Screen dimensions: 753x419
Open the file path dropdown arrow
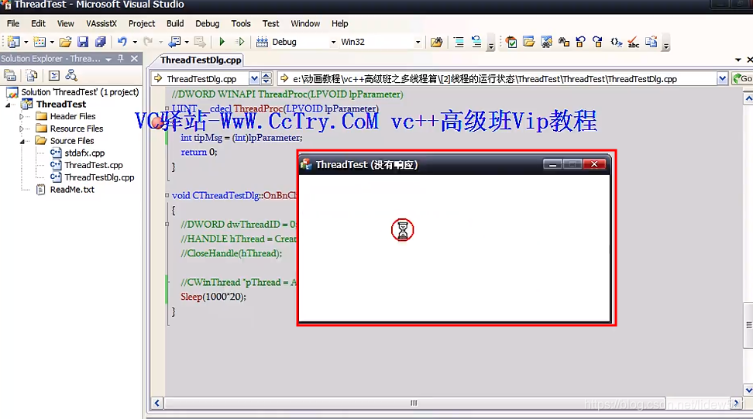click(x=722, y=79)
